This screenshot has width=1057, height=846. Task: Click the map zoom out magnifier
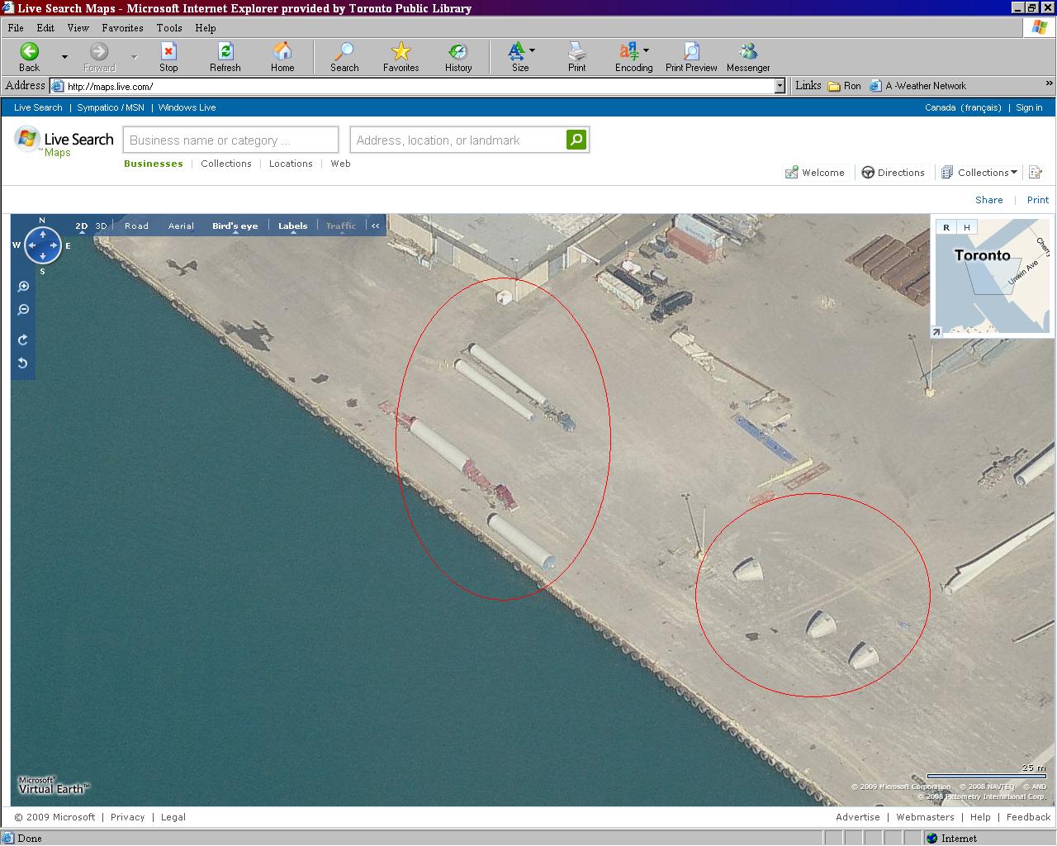point(23,310)
